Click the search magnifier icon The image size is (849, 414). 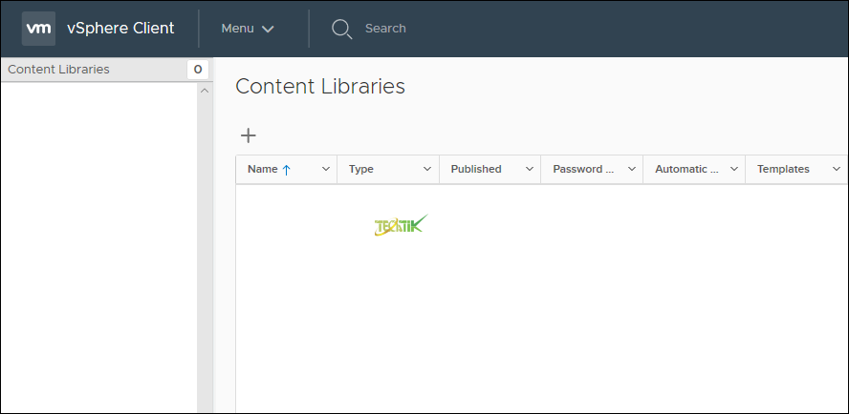tap(342, 29)
